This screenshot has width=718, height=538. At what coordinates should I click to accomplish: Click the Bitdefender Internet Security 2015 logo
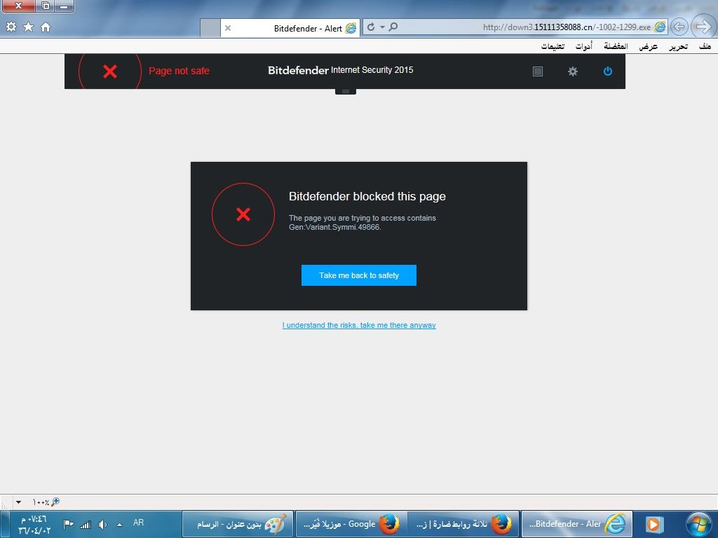(340, 70)
